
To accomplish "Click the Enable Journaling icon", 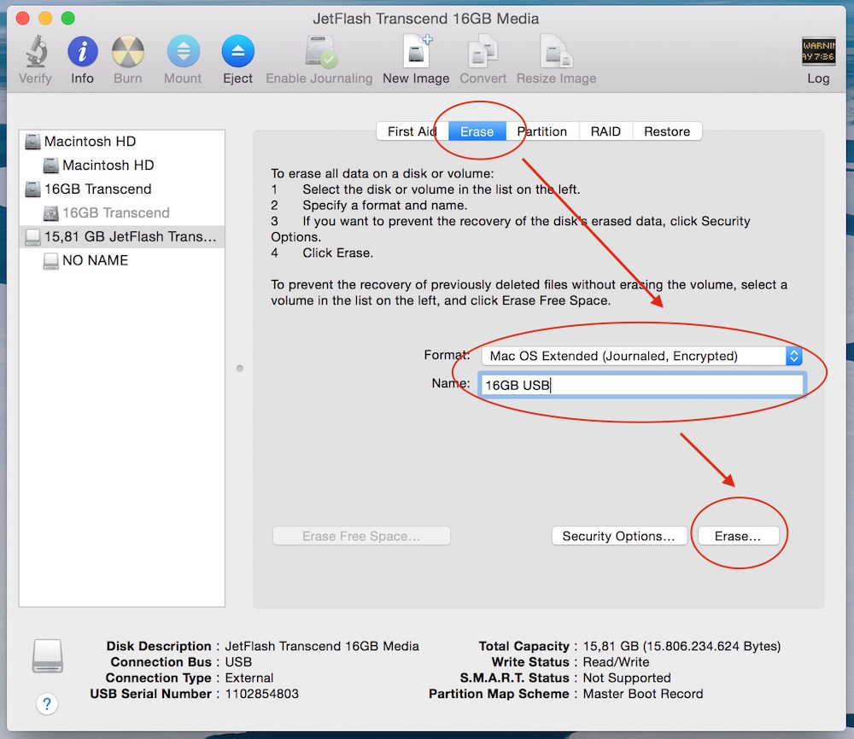I will click(319, 52).
